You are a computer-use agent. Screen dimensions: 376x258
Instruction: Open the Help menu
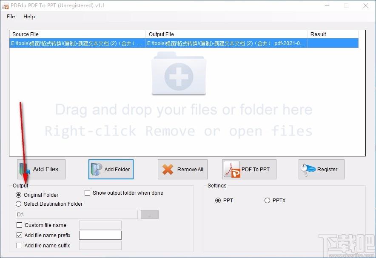tap(29, 17)
